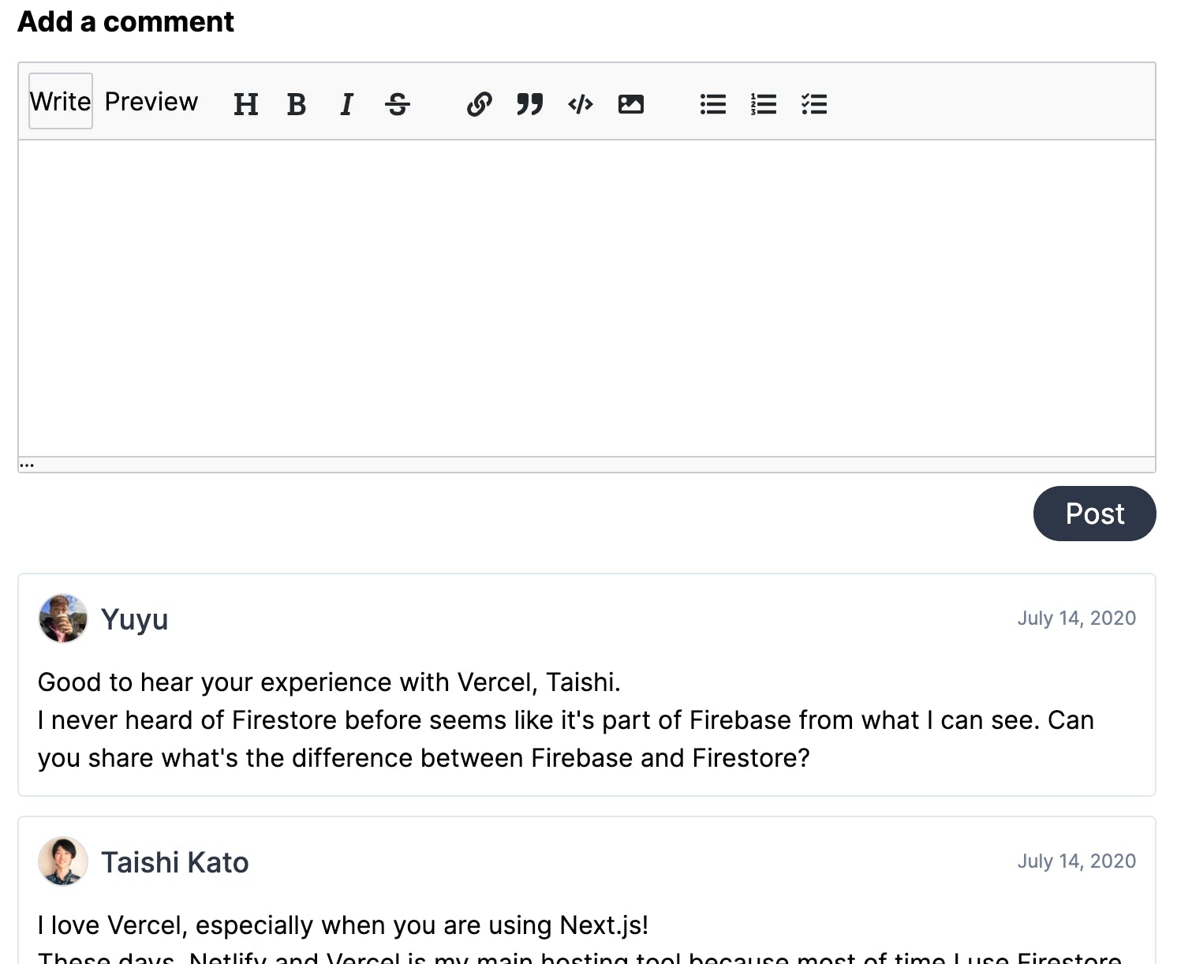Toggle strikethrough text formatting
Image resolution: width=1177 pixels, height=964 pixels.
coord(397,104)
